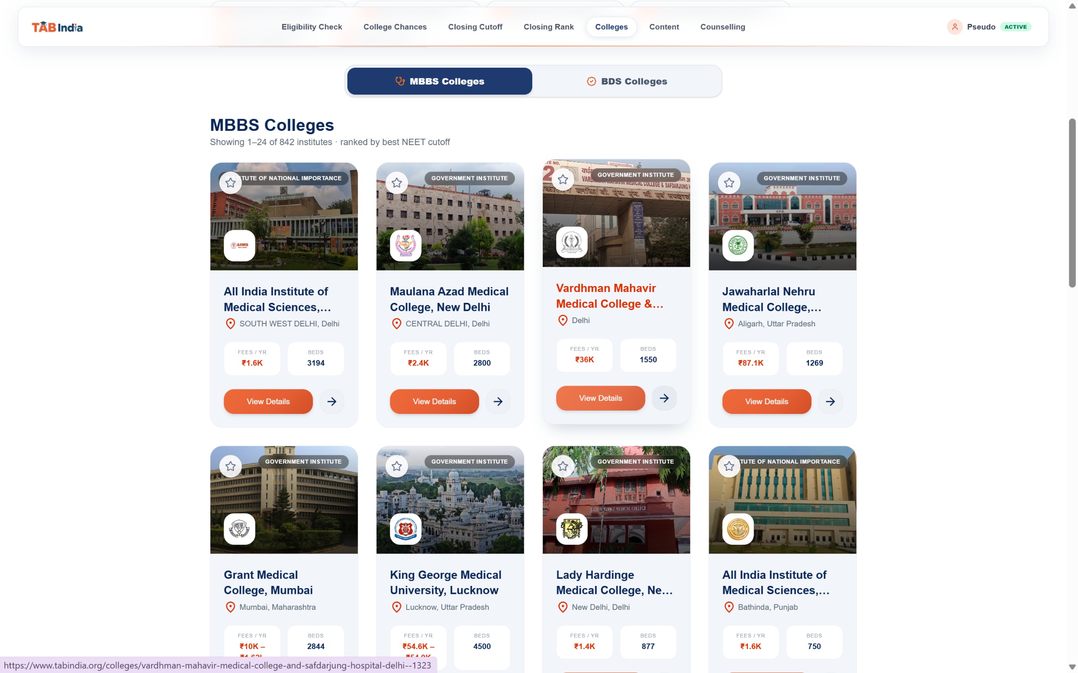The width and height of the screenshot is (1078, 673).
Task: Click arrow button on Vardhman Mahavir card
Action: pos(664,398)
